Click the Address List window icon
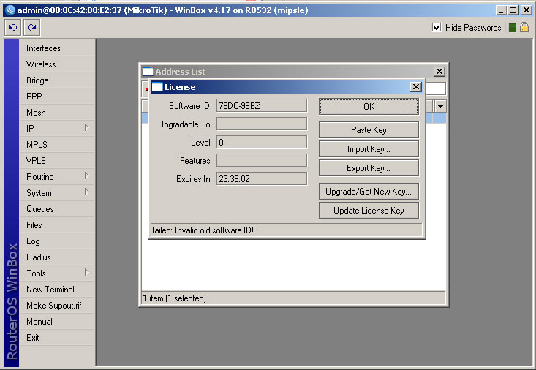 147,72
